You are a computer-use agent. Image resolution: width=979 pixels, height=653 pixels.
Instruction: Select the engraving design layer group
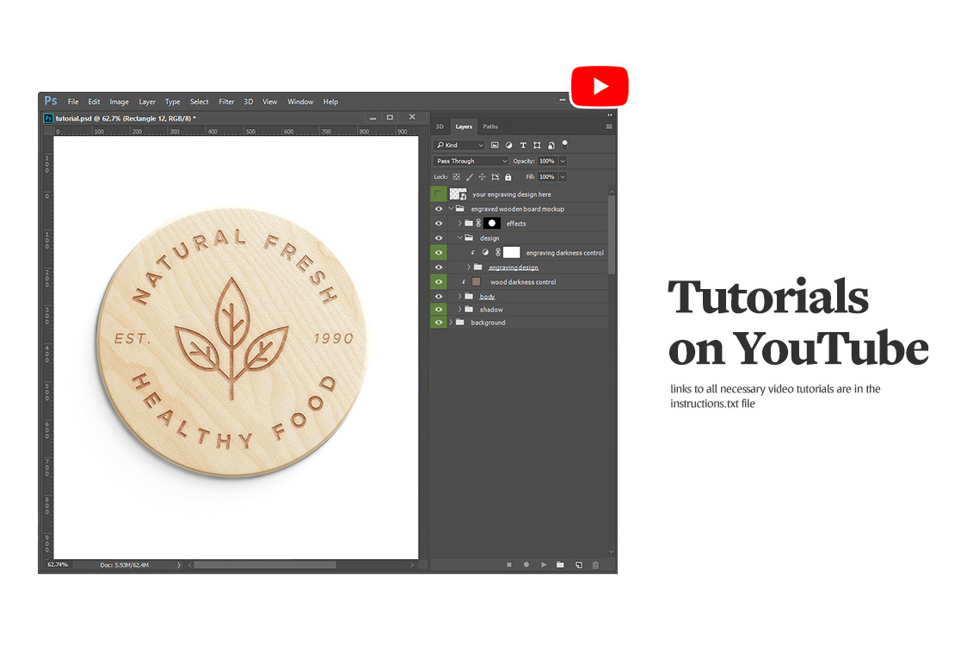(514, 268)
